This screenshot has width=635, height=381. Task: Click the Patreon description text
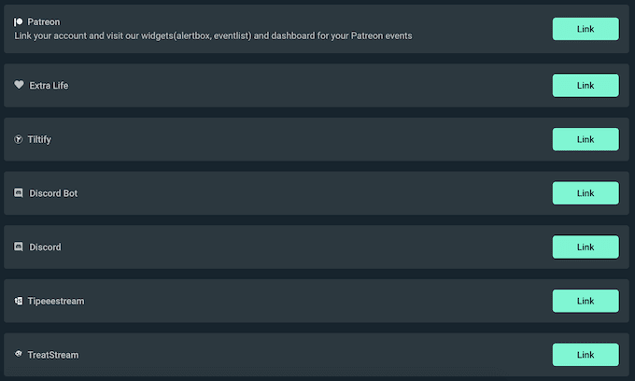pyautogui.click(x=213, y=36)
